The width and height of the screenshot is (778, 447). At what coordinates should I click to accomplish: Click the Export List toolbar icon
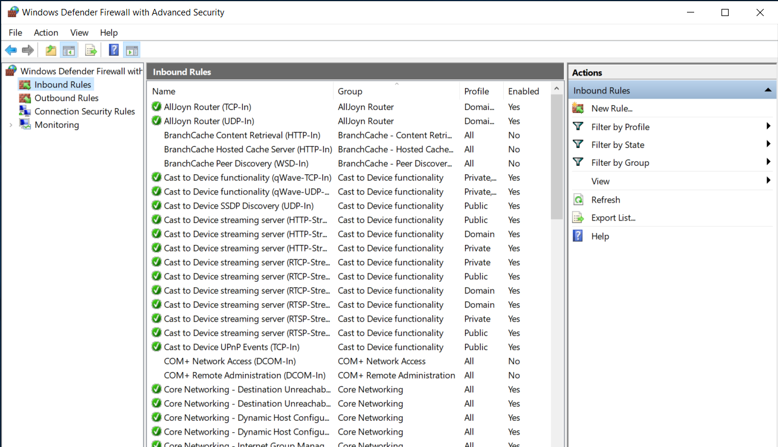pos(90,50)
